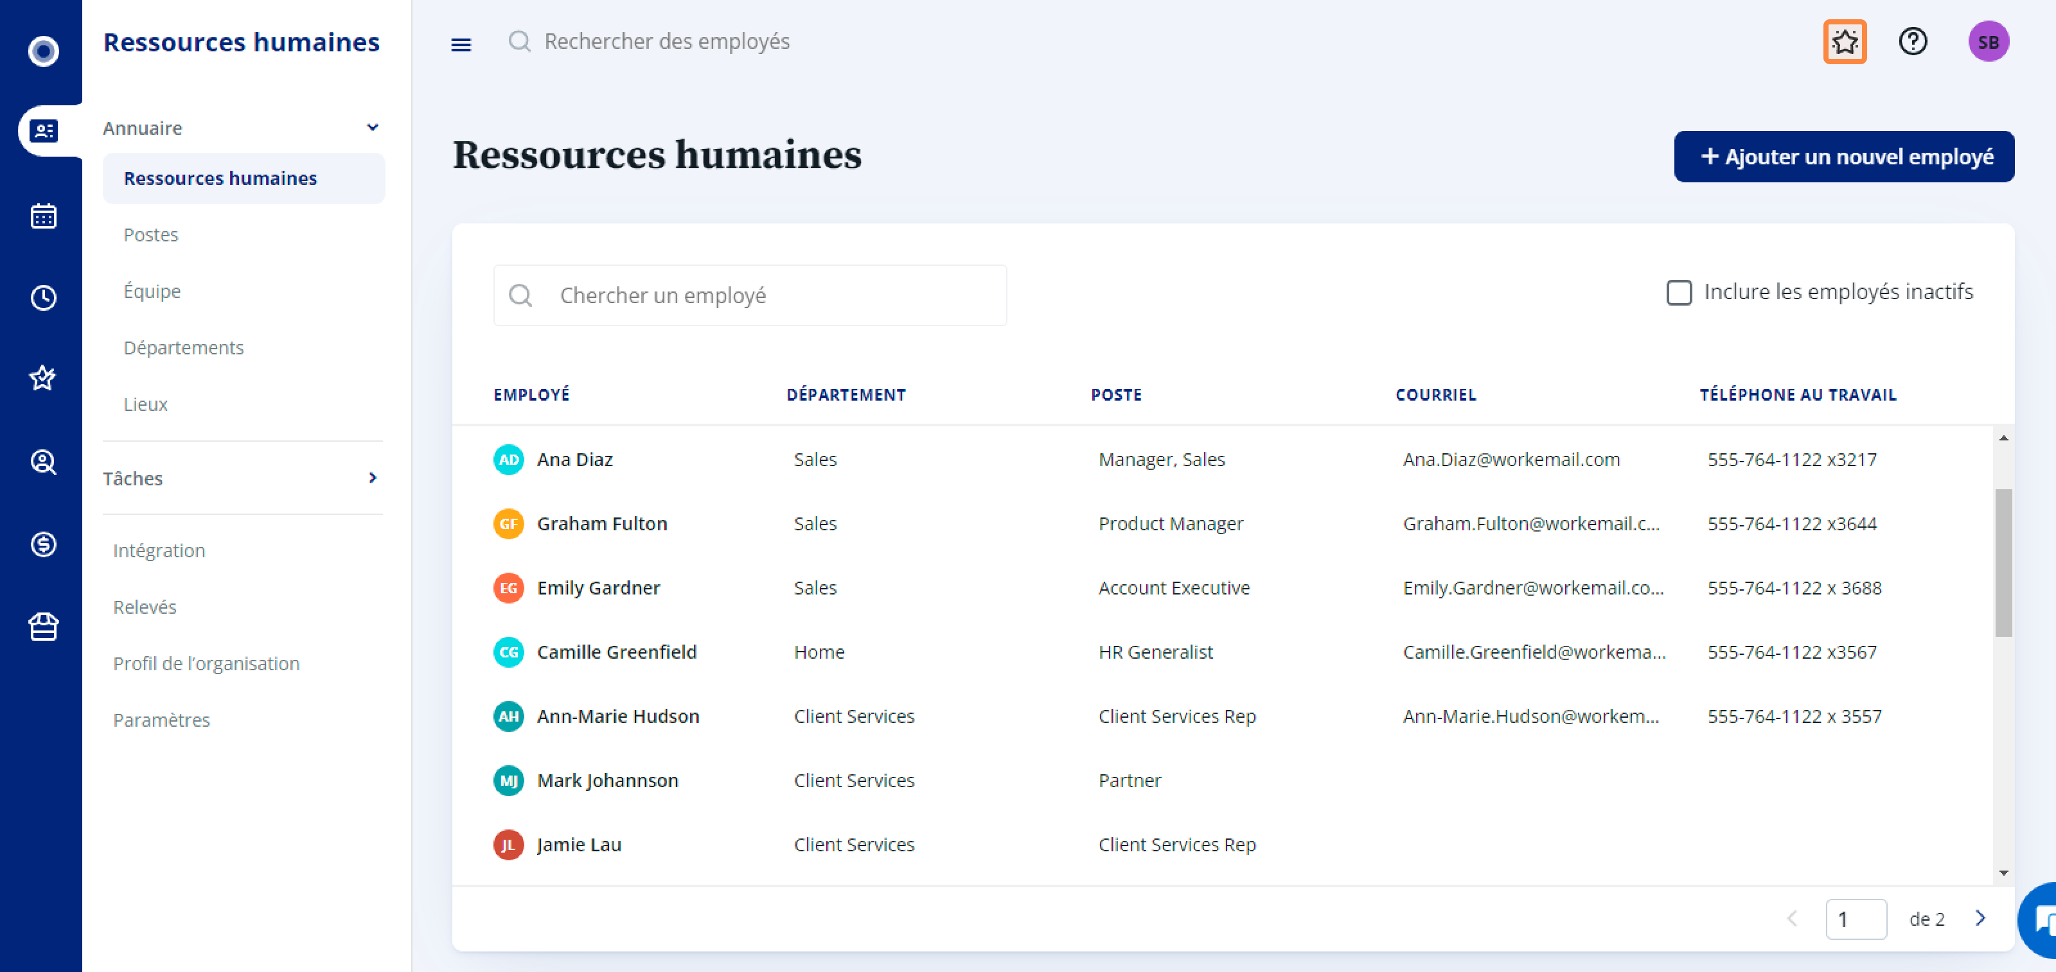Click the table vertical scrollbar thumb

pos(2003,563)
